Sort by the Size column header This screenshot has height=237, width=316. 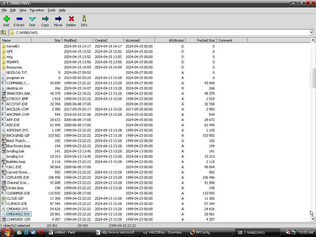tap(47, 40)
